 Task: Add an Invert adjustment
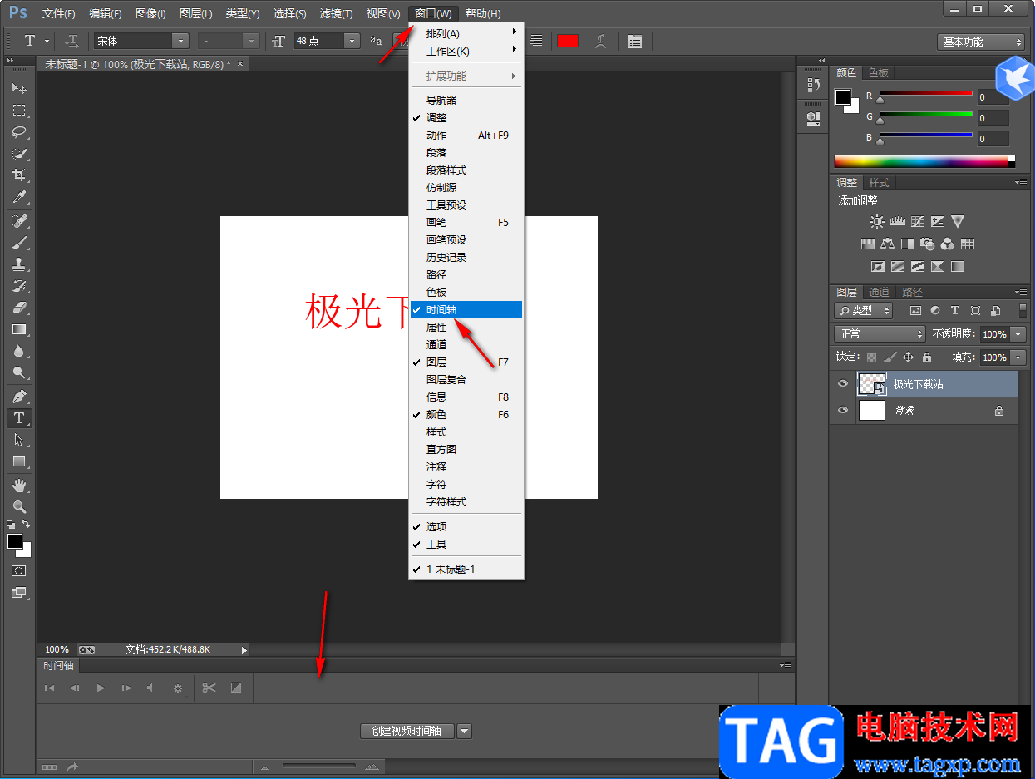[x=878, y=267]
